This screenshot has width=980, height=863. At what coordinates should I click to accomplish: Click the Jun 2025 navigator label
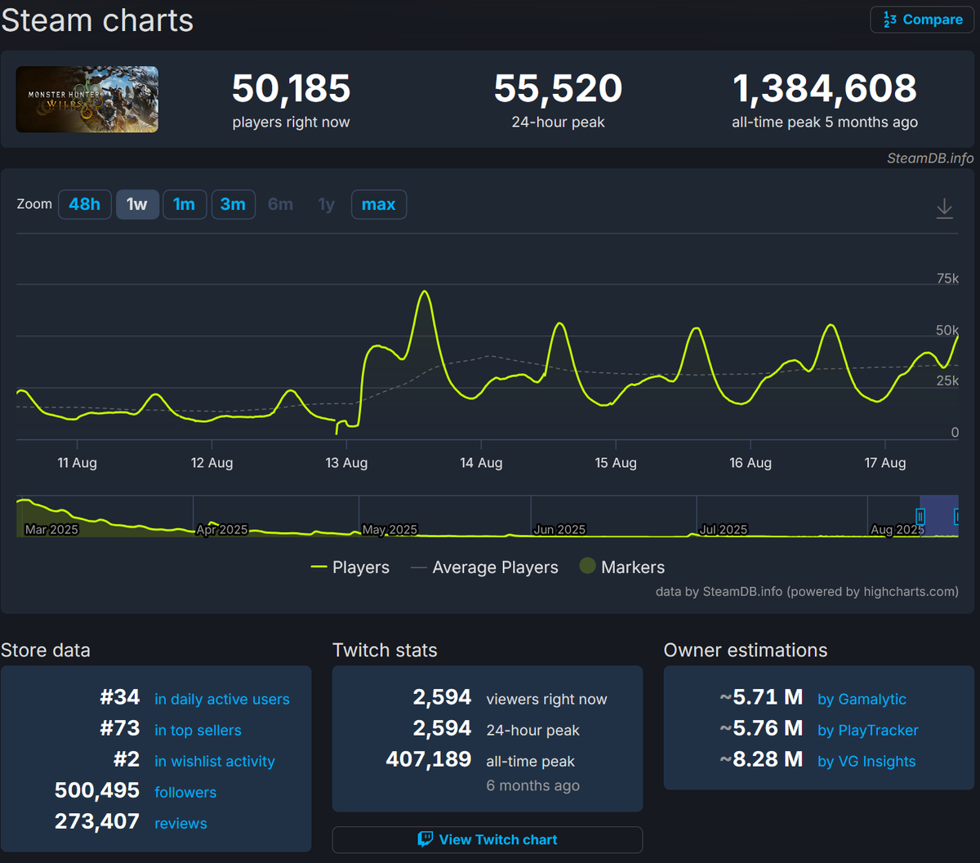point(559,529)
